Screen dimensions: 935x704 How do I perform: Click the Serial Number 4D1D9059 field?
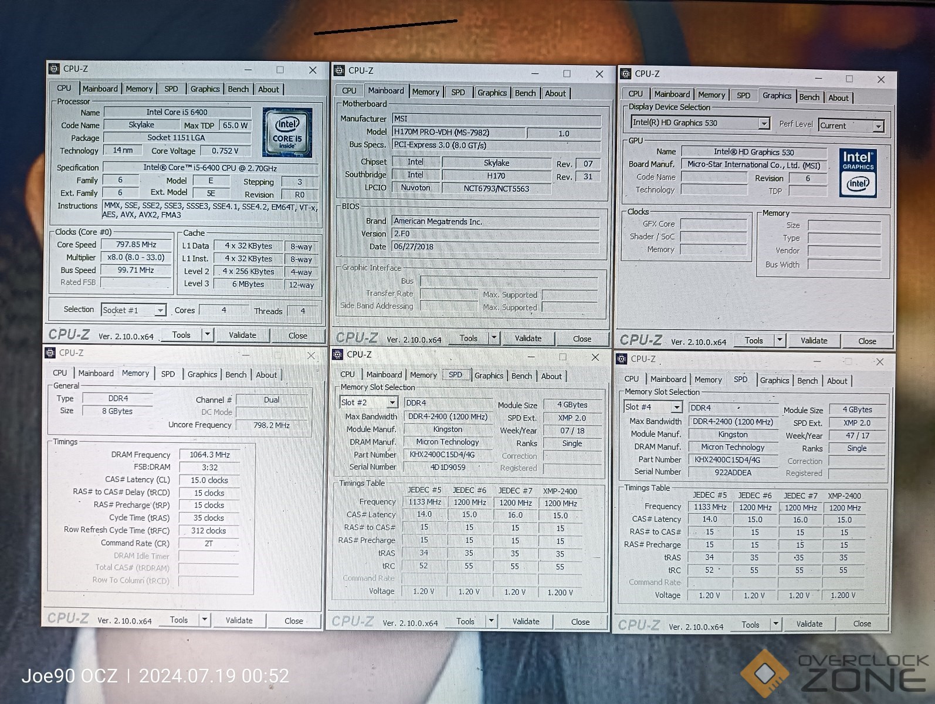pyautogui.click(x=448, y=467)
